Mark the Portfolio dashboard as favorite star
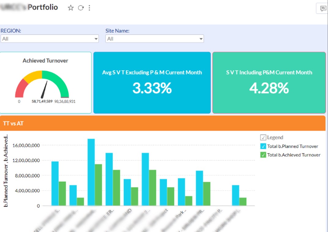 (71, 8)
